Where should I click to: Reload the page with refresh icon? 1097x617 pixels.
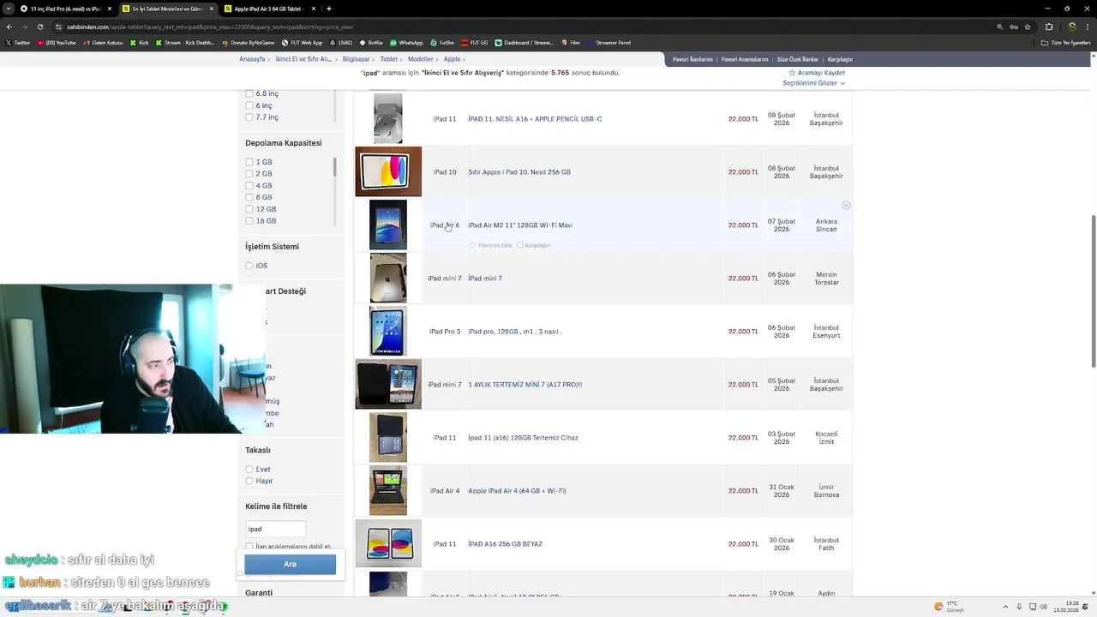[x=42, y=27]
